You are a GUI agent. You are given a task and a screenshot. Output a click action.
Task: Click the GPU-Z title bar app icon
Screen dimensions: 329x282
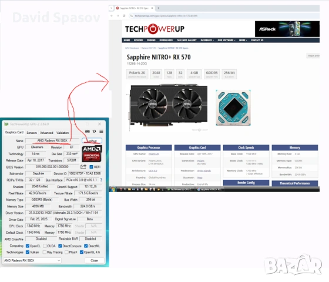pyautogui.click(x=6, y=124)
